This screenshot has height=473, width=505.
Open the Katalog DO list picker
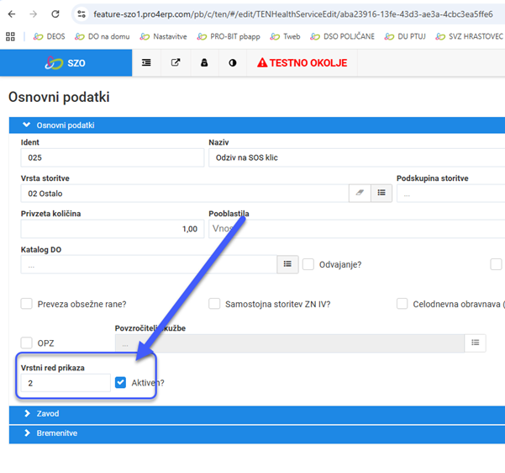(x=287, y=264)
